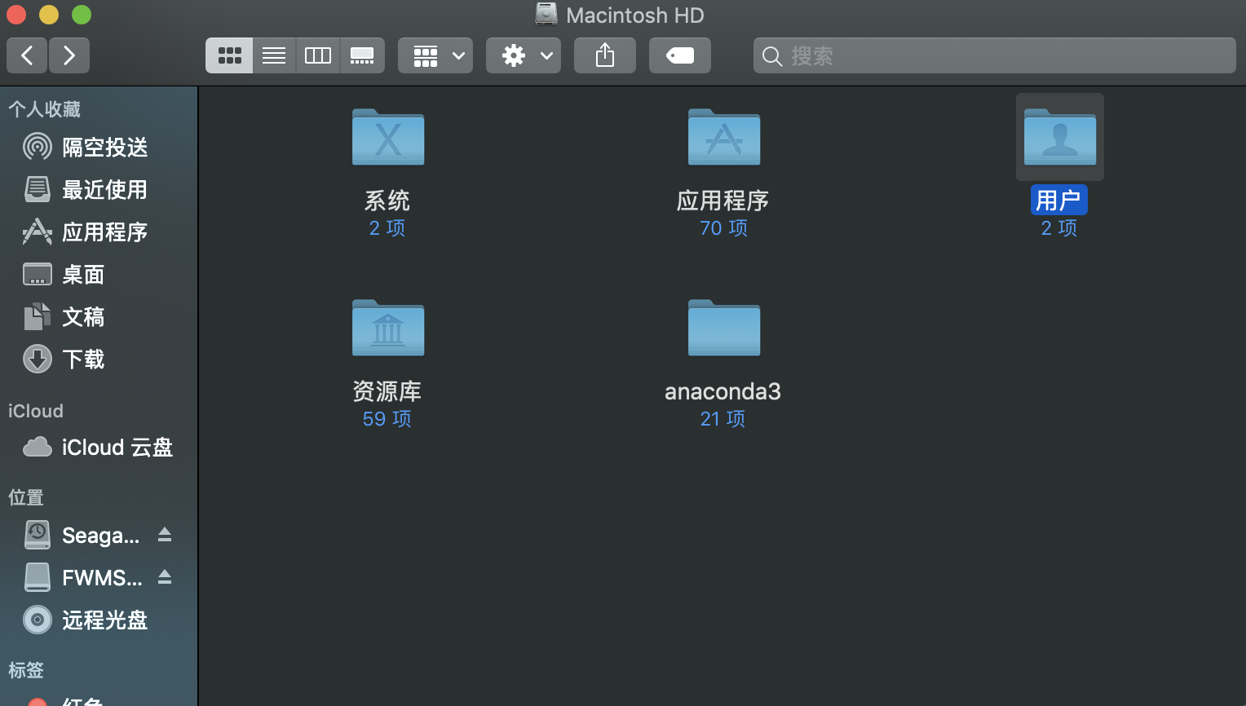Open iCloud 云盘 in the sidebar
Viewport: 1246px width, 706px height.
[x=99, y=448]
